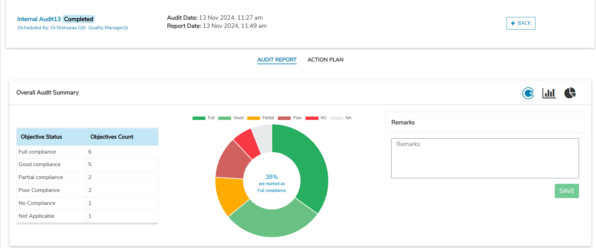596x248 pixels.
Task: Click the BACK button
Action: coord(520,23)
